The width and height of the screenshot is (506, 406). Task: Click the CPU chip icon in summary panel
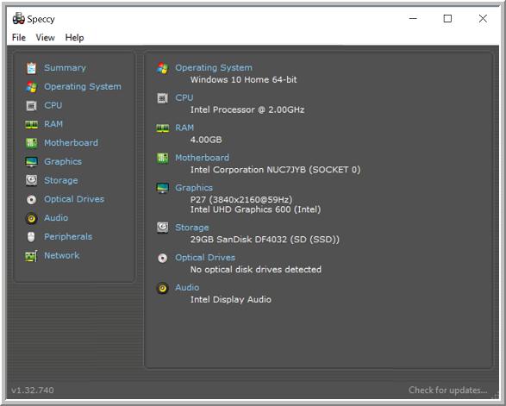162,97
